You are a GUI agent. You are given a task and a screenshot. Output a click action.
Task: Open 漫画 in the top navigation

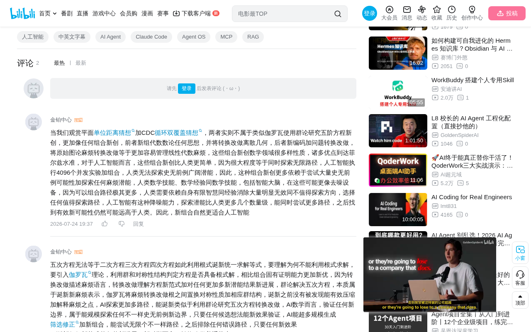(x=147, y=13)
